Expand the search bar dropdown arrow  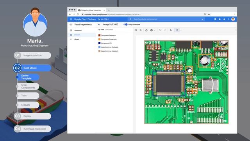point(202,19)
